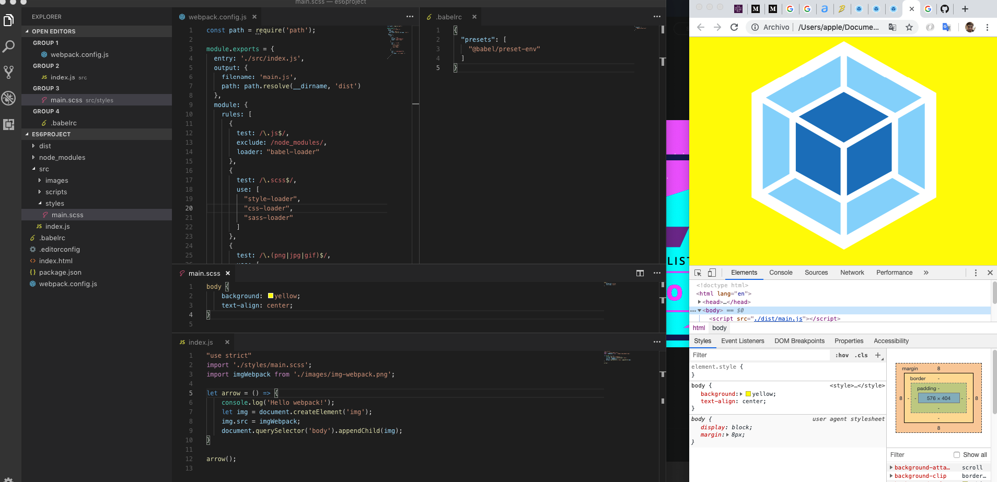Enable the Show all checkbox in Styles
The image size is (997, 482).
(956, 454)
